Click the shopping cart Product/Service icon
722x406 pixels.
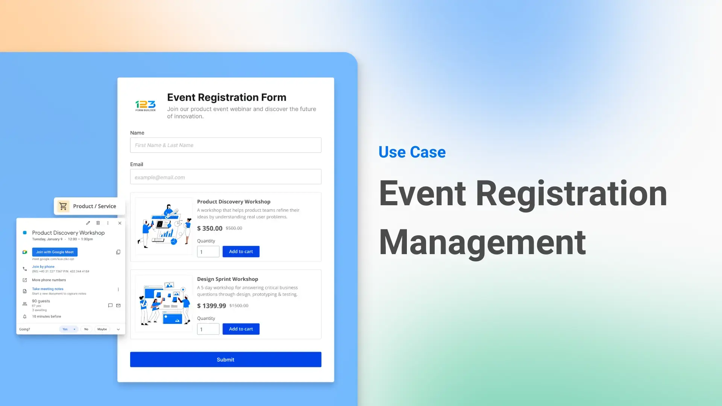[64, 206]
